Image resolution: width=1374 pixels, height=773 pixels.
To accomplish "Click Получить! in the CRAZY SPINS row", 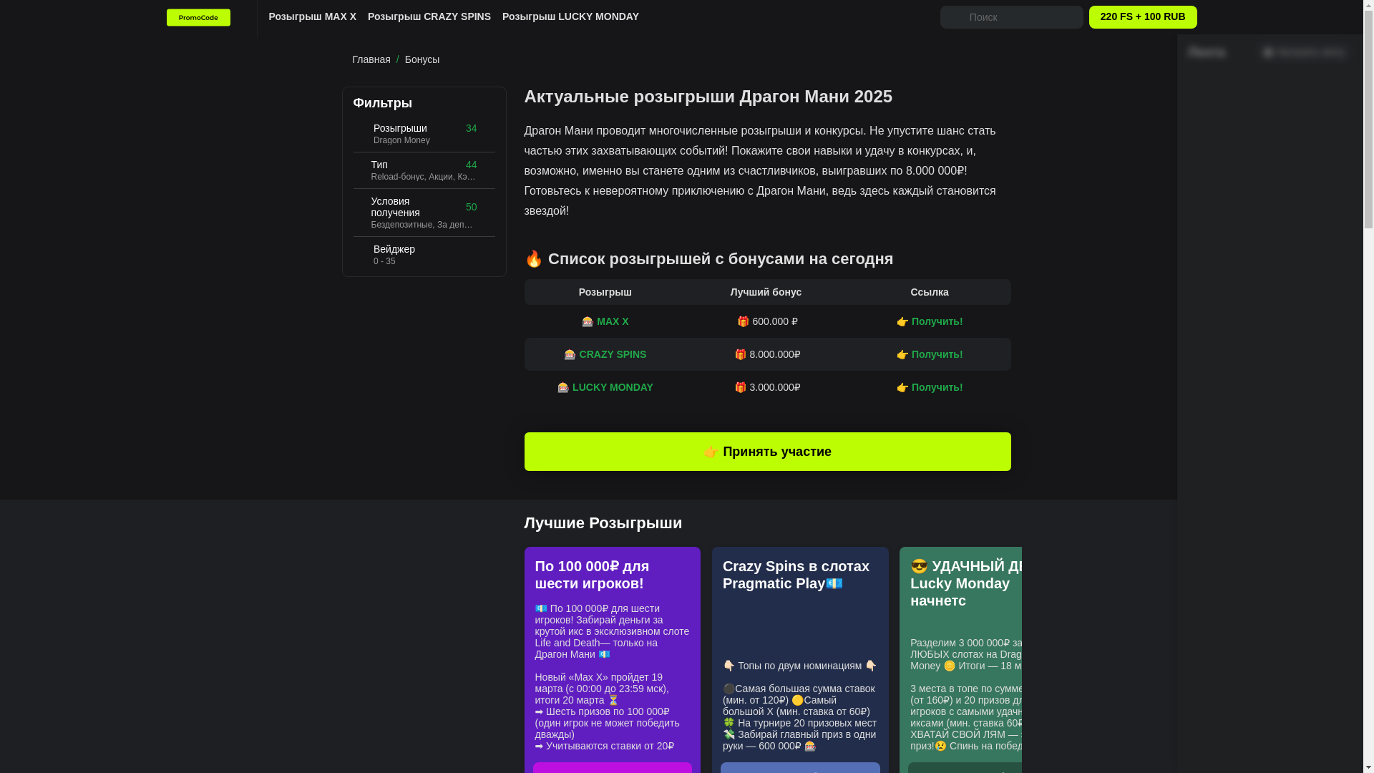I will (937, 354).
